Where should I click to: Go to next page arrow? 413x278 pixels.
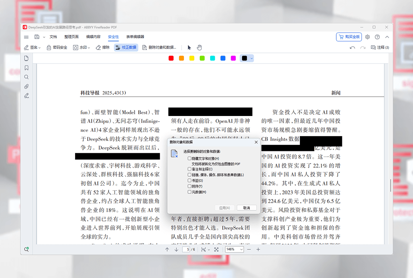[x=176, y=249]
